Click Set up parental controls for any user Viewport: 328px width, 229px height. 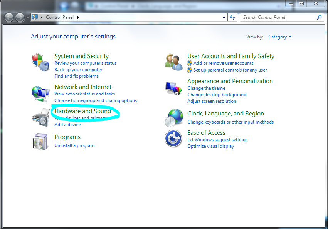pos(230,70)
